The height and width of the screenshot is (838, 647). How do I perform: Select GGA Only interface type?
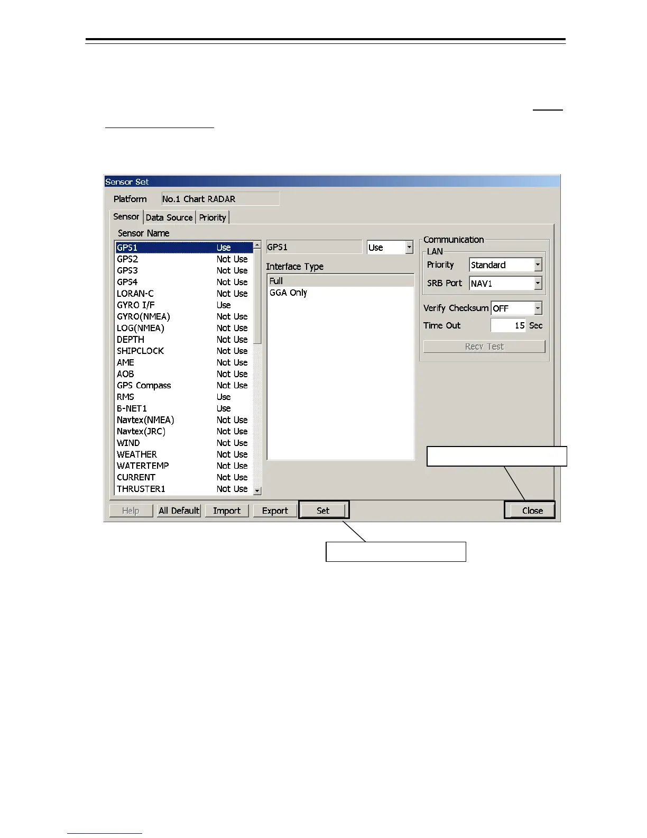(x=340, y=293)
